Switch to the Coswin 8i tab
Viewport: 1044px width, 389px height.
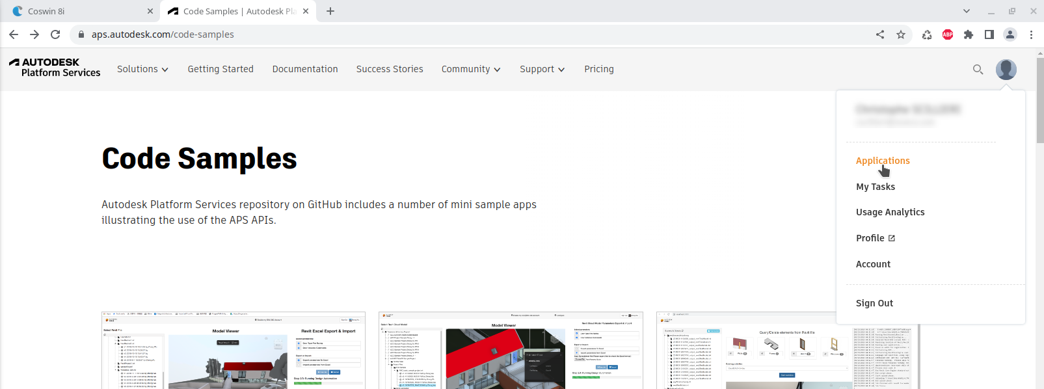(x=80, y=11)
